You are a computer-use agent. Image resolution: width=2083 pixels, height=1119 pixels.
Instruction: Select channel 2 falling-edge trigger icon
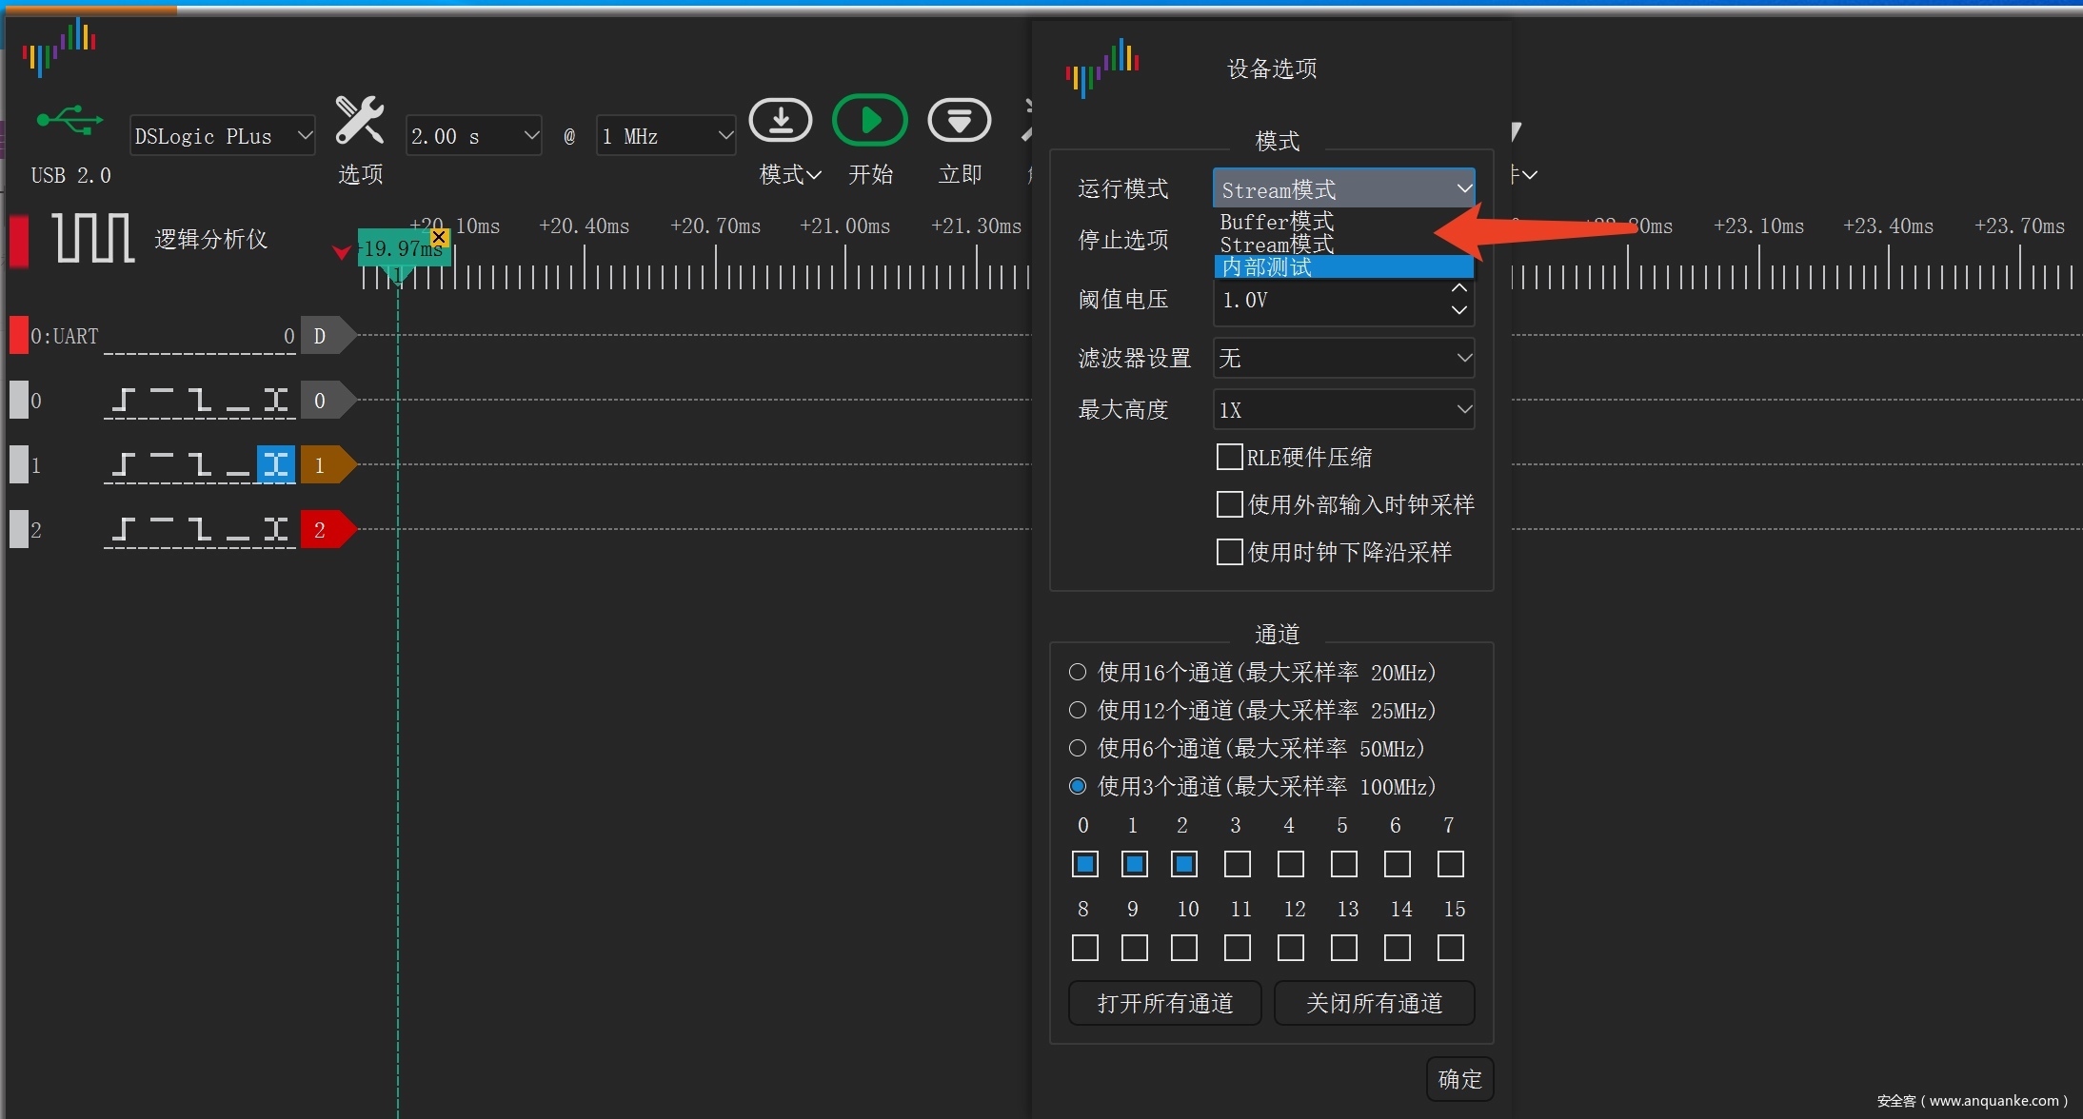(198, 529)
